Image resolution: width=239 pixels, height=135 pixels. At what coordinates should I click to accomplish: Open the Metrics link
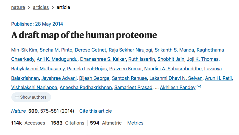(x=135, y=123)
